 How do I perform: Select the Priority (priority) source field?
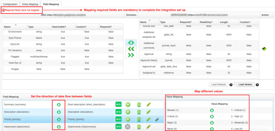[x=12, y=119]
